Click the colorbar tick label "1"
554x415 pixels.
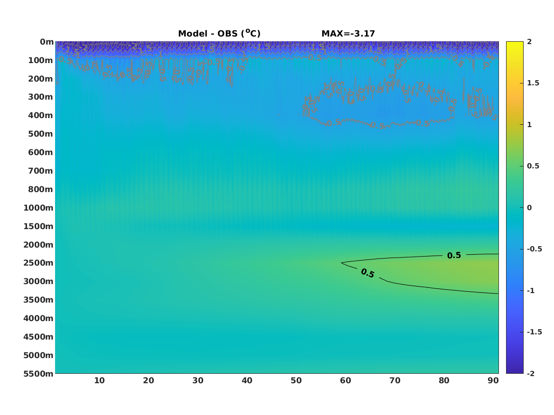coord(529,125)
